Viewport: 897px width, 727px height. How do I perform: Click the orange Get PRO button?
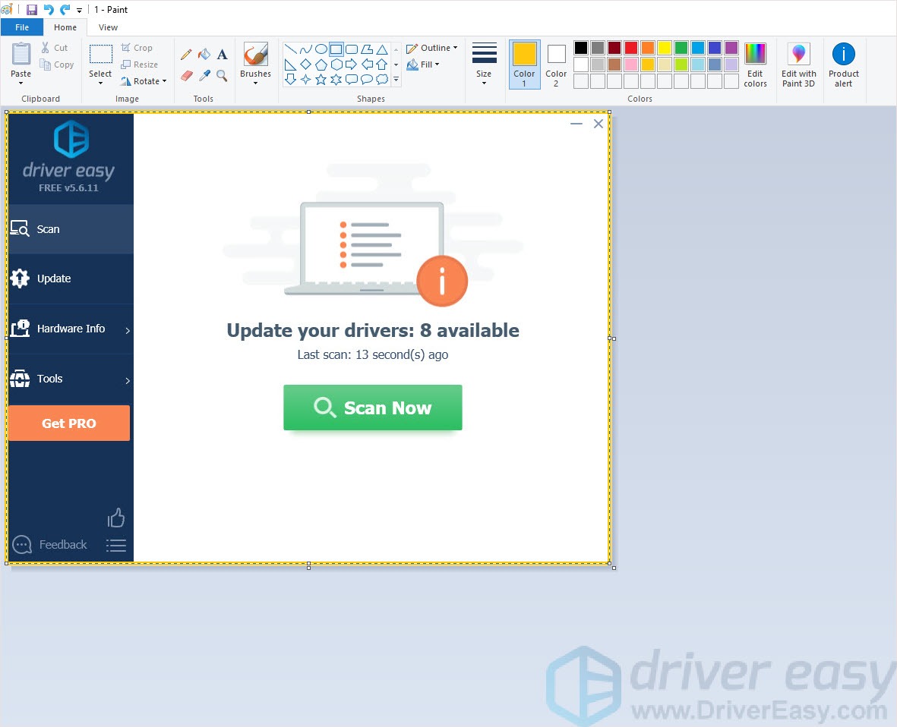click(69, 423)
